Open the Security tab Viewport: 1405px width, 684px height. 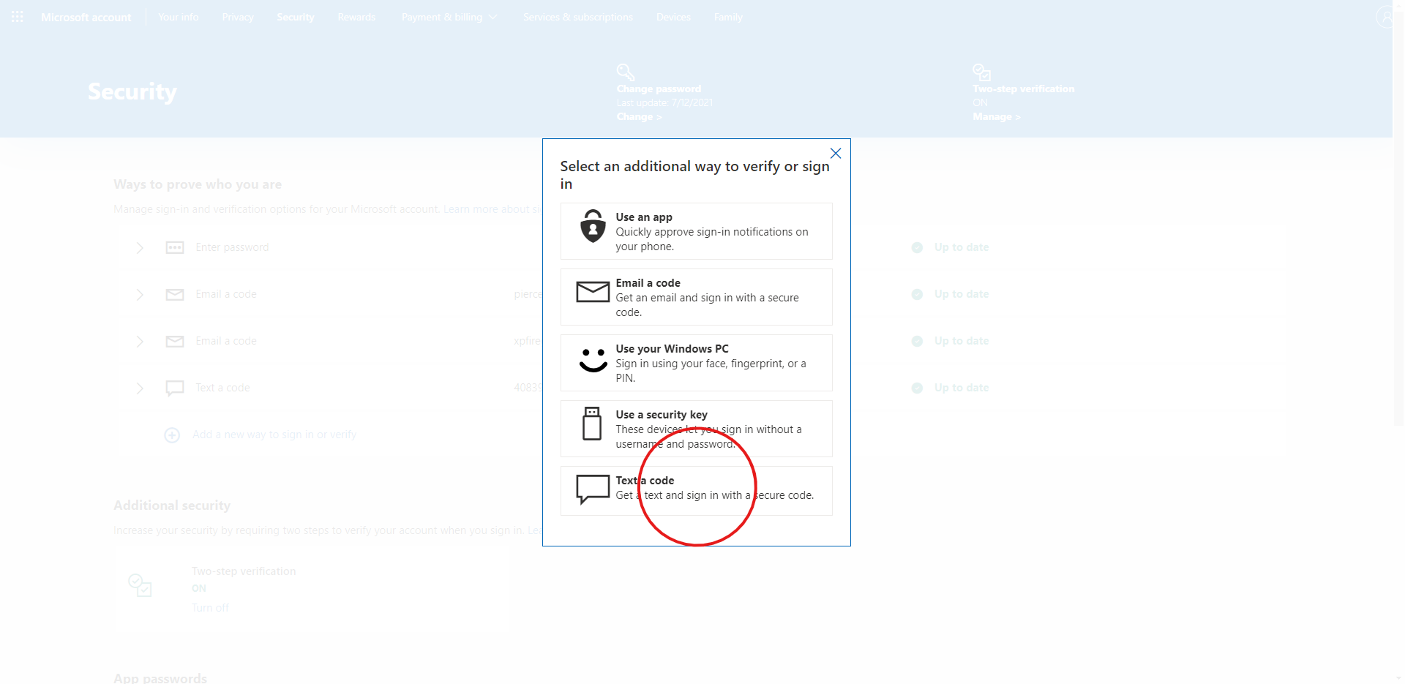296,17
